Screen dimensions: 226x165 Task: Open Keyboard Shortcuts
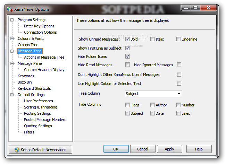pyautogui.click(x=34, y=88)
